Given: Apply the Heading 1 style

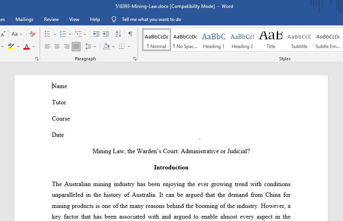Looking at the screenshot, I should point(213,40).
